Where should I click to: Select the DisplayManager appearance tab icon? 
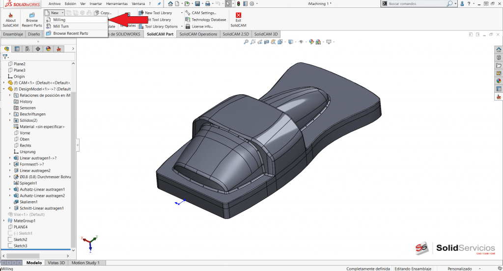(48, 49)
